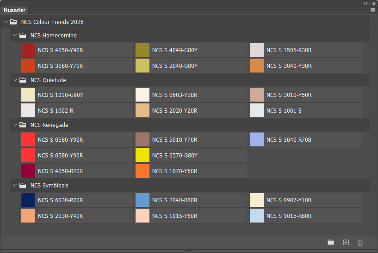
Task: Click the NCS Symbiosis folder icon
Action: 23,186
